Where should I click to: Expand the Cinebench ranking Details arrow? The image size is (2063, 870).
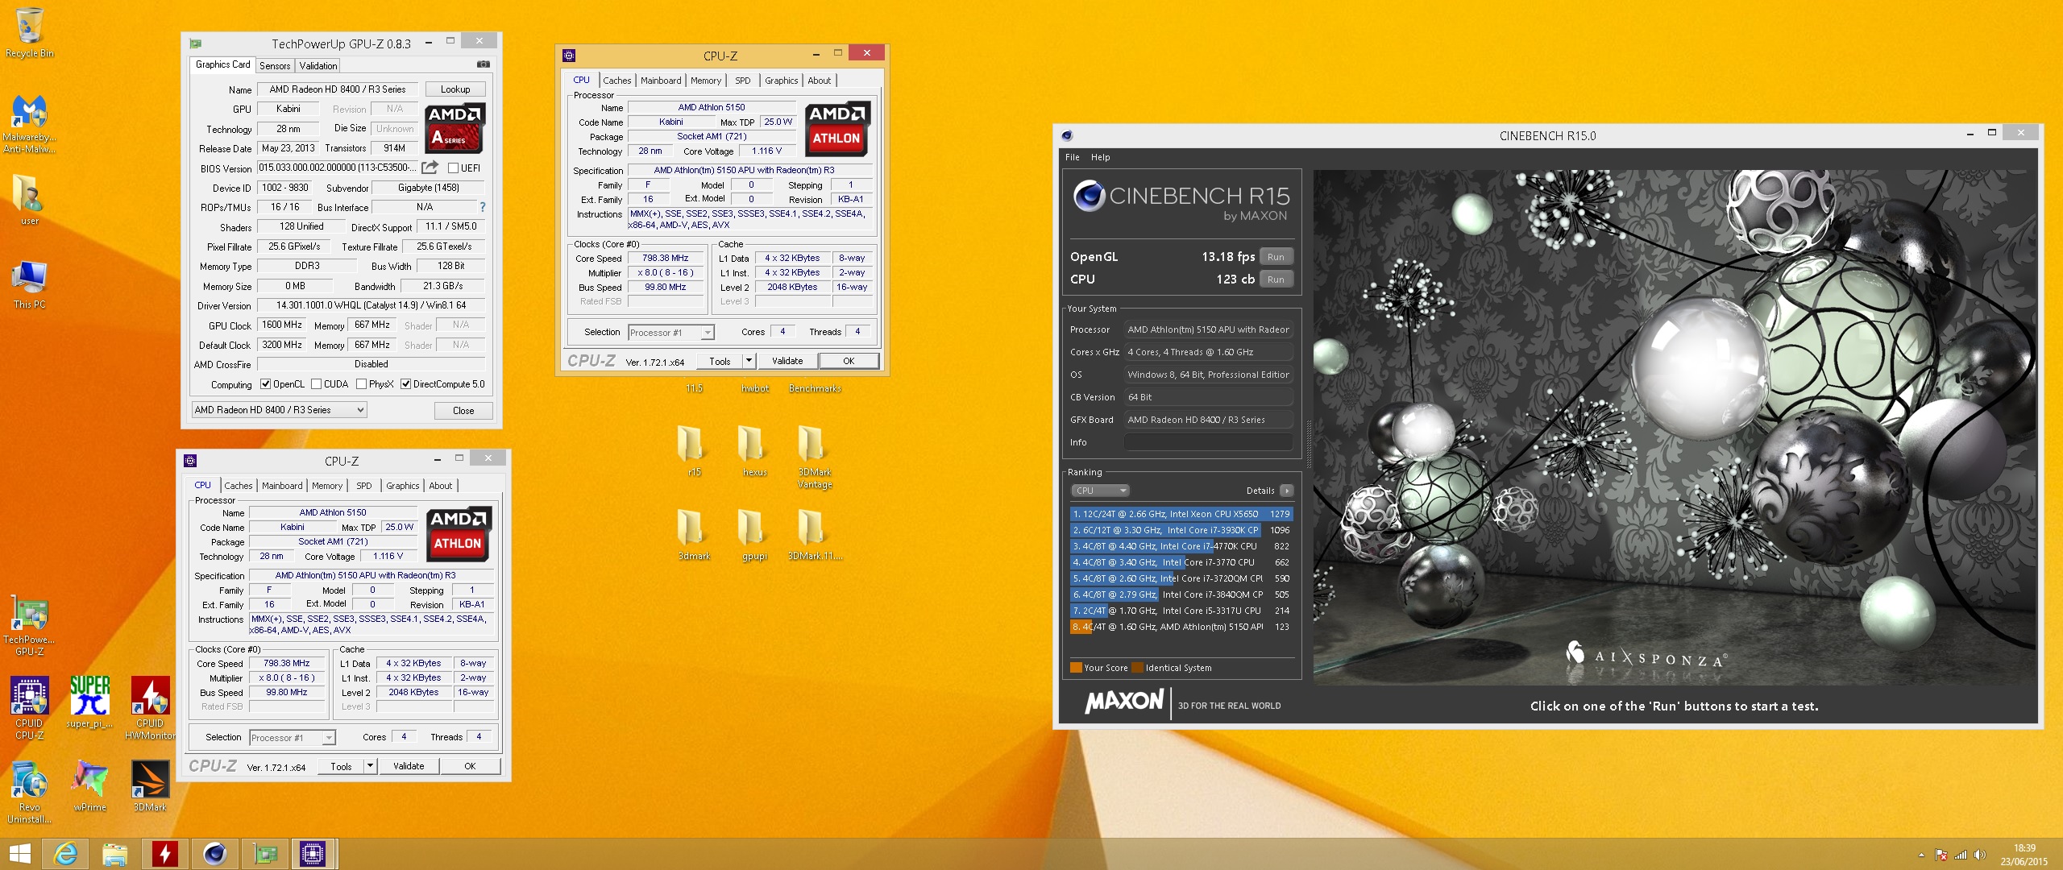pyautogui.click(x=1287, y=491)
